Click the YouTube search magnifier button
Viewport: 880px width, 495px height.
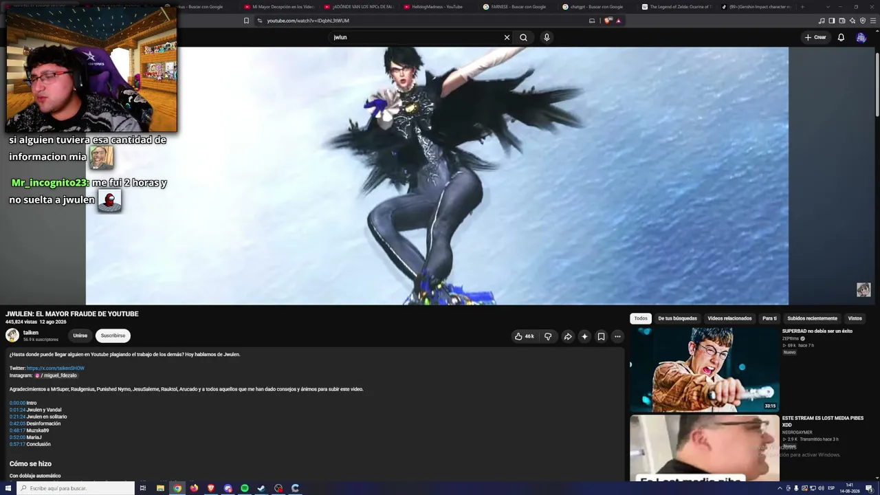click(523, 37)
